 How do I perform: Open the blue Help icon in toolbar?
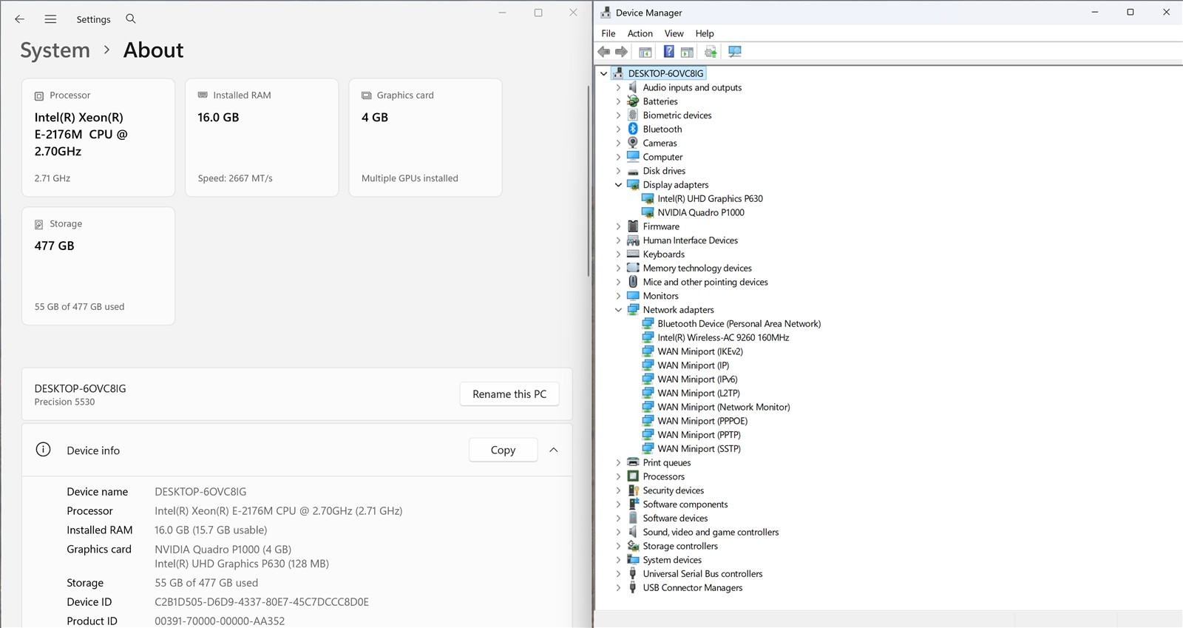pos(668,52)
